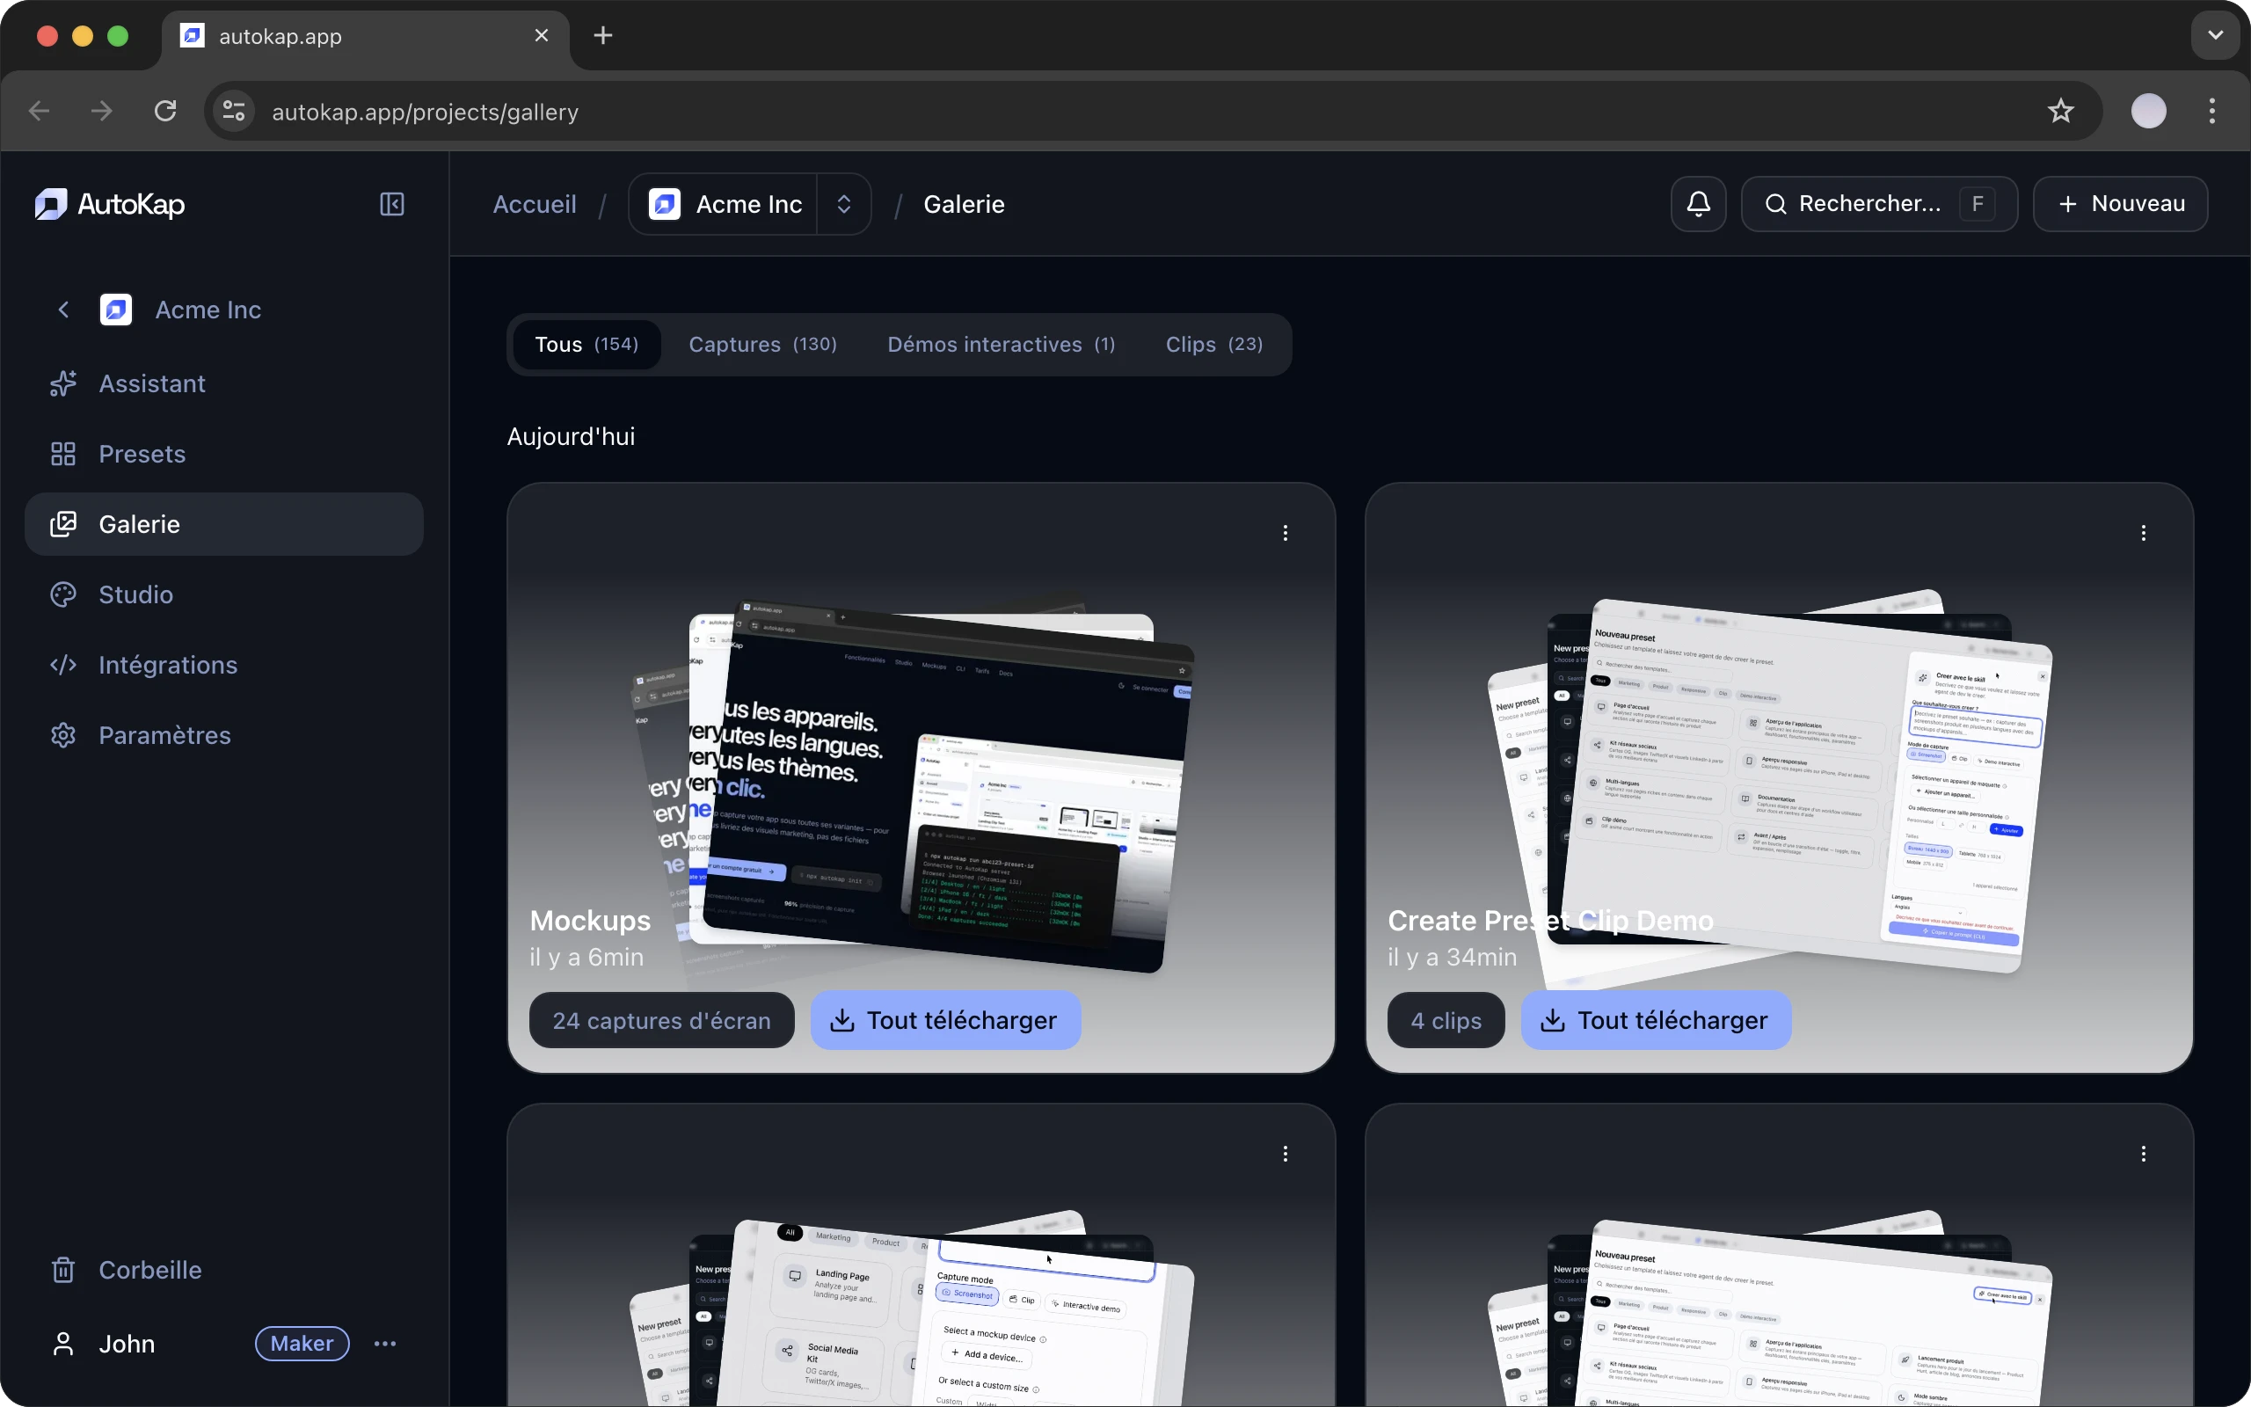2251x1407 pixels.
Task: Open the Assistant sparkle item
Action: pos(151,383)
